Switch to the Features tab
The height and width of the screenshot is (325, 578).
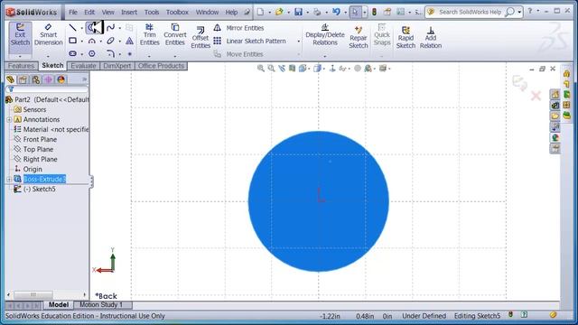pyautogui.click(x=21, y=66)
